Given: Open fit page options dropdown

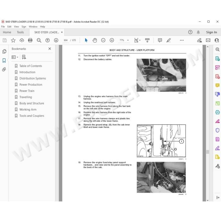Looking at the screenshot, I should [x=140, y=40].
